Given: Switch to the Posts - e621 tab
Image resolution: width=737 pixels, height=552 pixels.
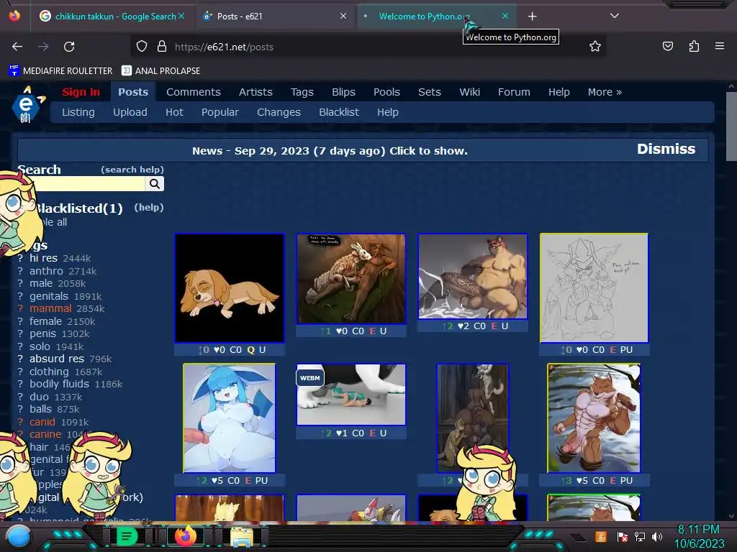Looking at the screenshot, I should [x=275, y=17].
